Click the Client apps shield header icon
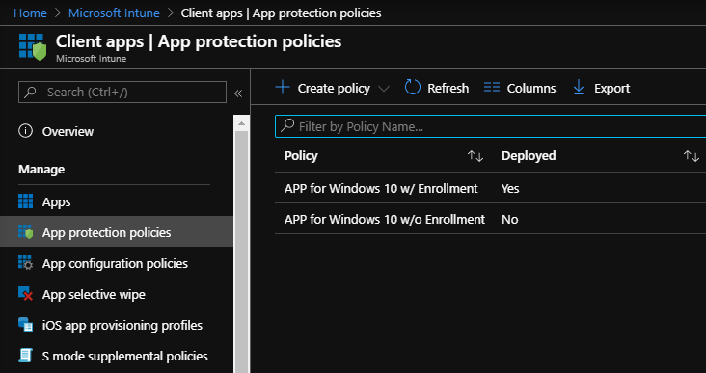 click(33, 46)
